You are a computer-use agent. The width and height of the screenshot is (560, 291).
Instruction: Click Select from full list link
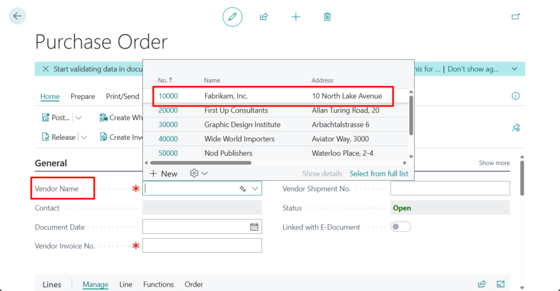[x=379, y=174]
